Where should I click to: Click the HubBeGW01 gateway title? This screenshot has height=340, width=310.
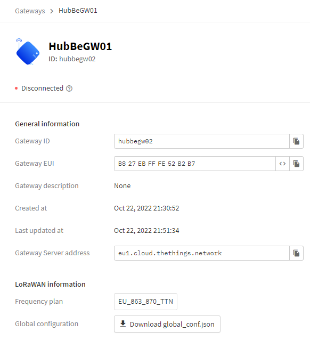80,46
